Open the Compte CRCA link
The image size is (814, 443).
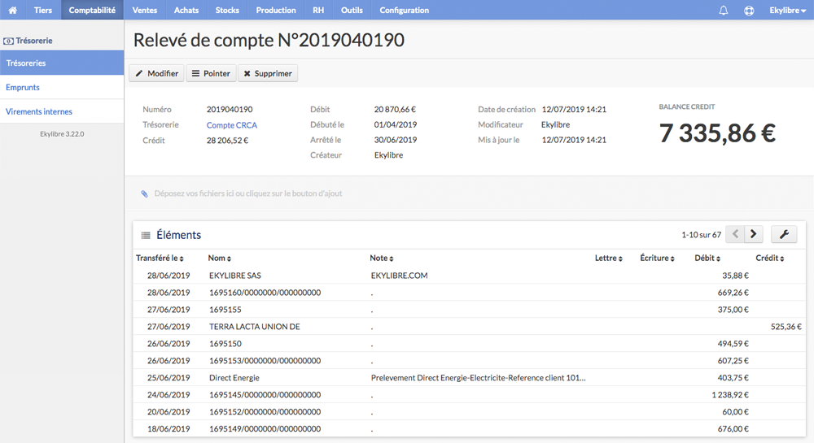point(231,125)
